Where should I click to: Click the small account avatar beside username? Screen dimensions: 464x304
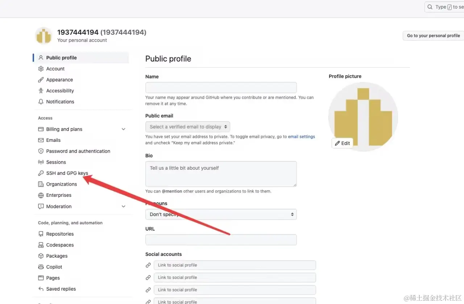[x=44, y=36]
